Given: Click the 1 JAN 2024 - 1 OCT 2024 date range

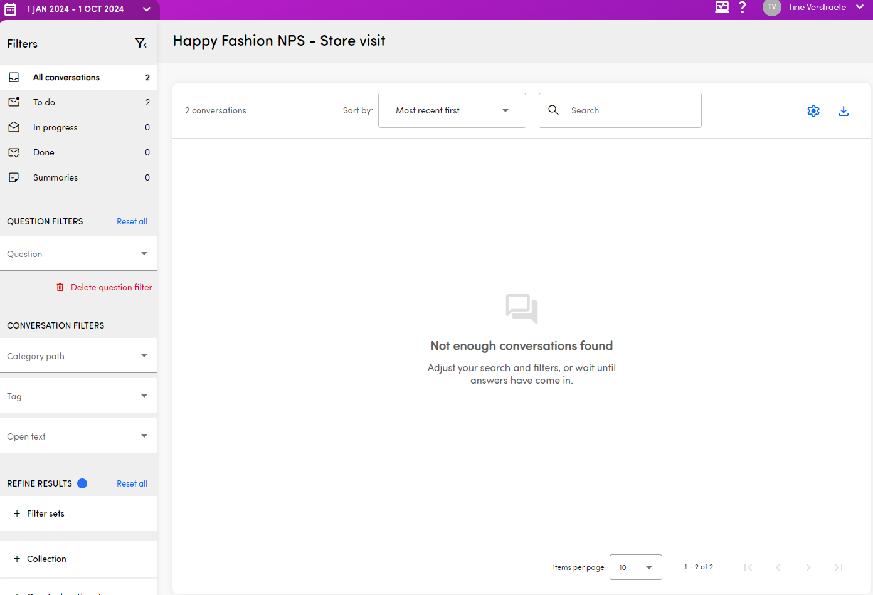Looking at the screenshot, I should tap(75, 9).
